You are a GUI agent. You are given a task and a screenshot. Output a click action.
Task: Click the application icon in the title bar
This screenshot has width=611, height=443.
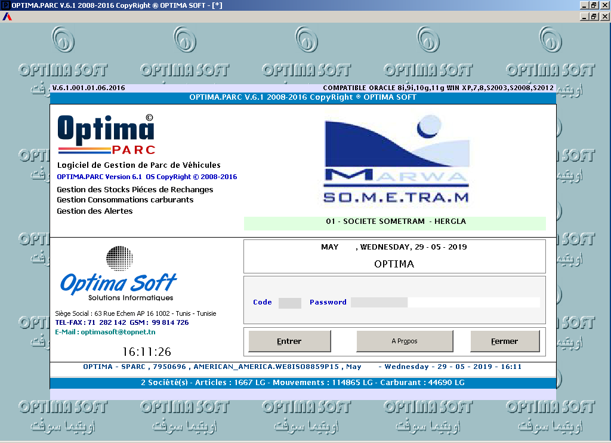5,5
